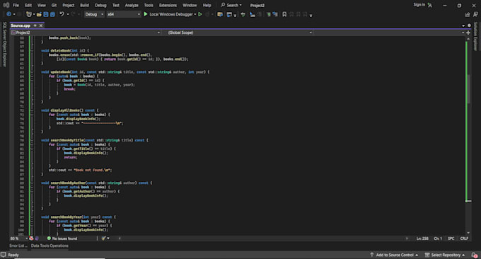481x259 pixels.
Task: Click the account icon beside Sign in
Action: pos(430,5)
